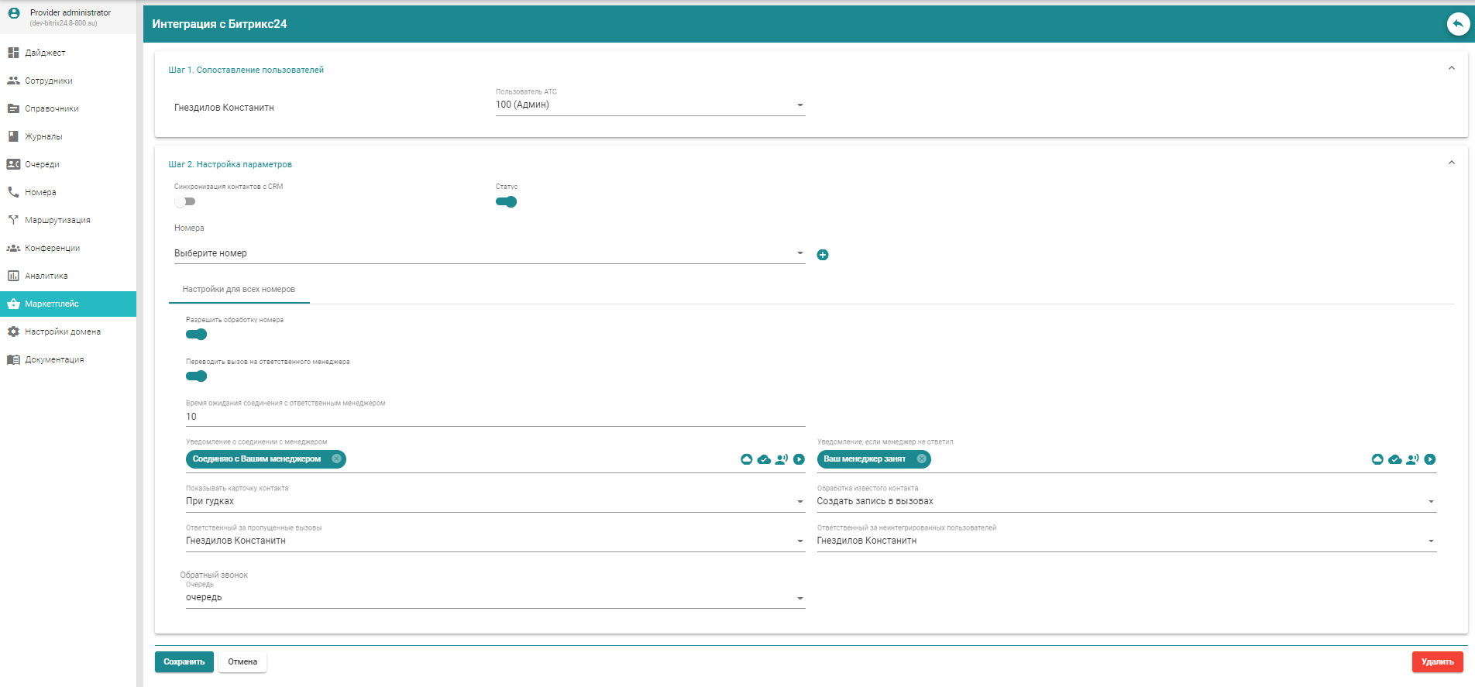Open Дайджест in the sidebar
Screen dimensions: 1475x687
(68, 53)
